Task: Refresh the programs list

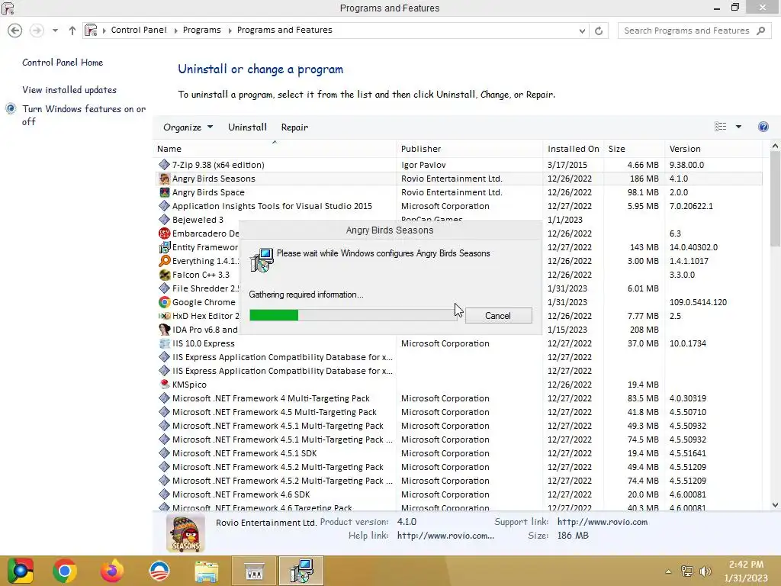Action: click(x=599, y=31)
